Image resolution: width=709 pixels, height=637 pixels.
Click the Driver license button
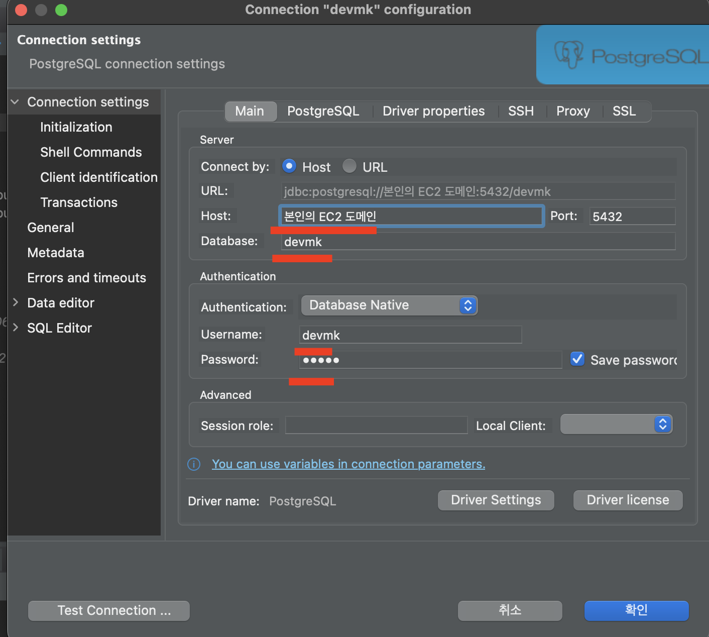click(x=628, y=500)
